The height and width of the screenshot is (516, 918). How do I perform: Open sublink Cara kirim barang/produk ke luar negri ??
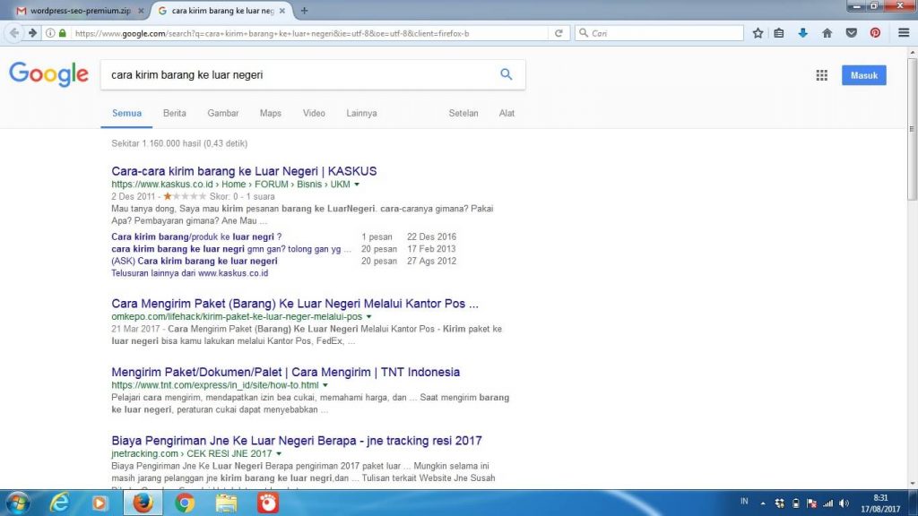[196, 236]
